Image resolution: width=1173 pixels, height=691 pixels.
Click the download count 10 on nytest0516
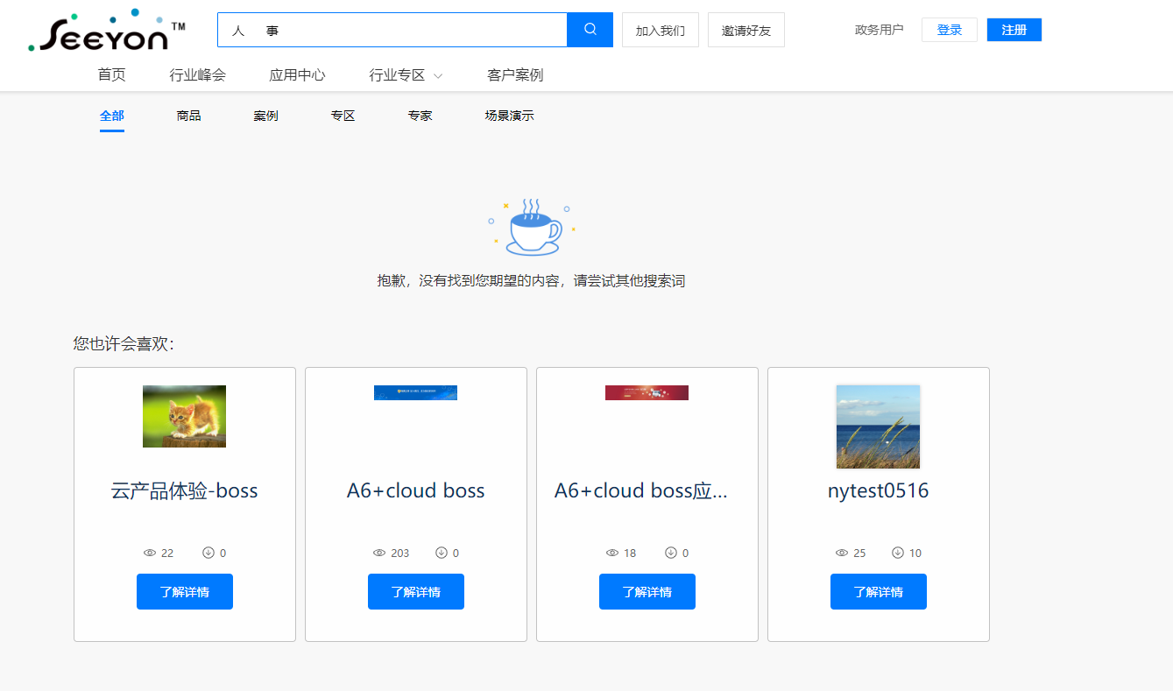[x=915, y=554]
